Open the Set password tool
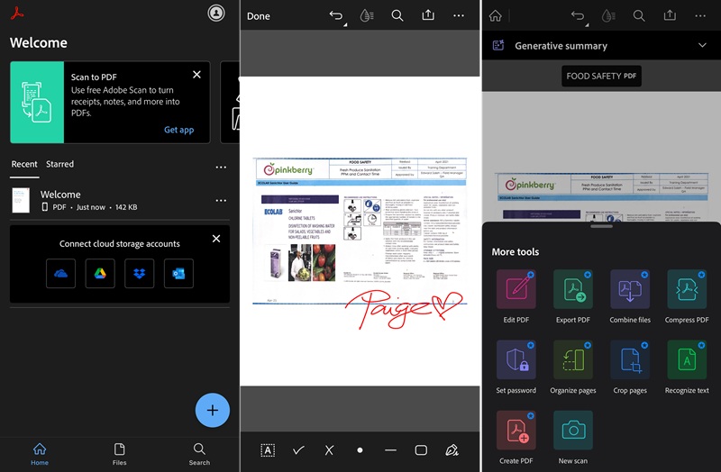The image size is (721, 472). pos(516,368)
